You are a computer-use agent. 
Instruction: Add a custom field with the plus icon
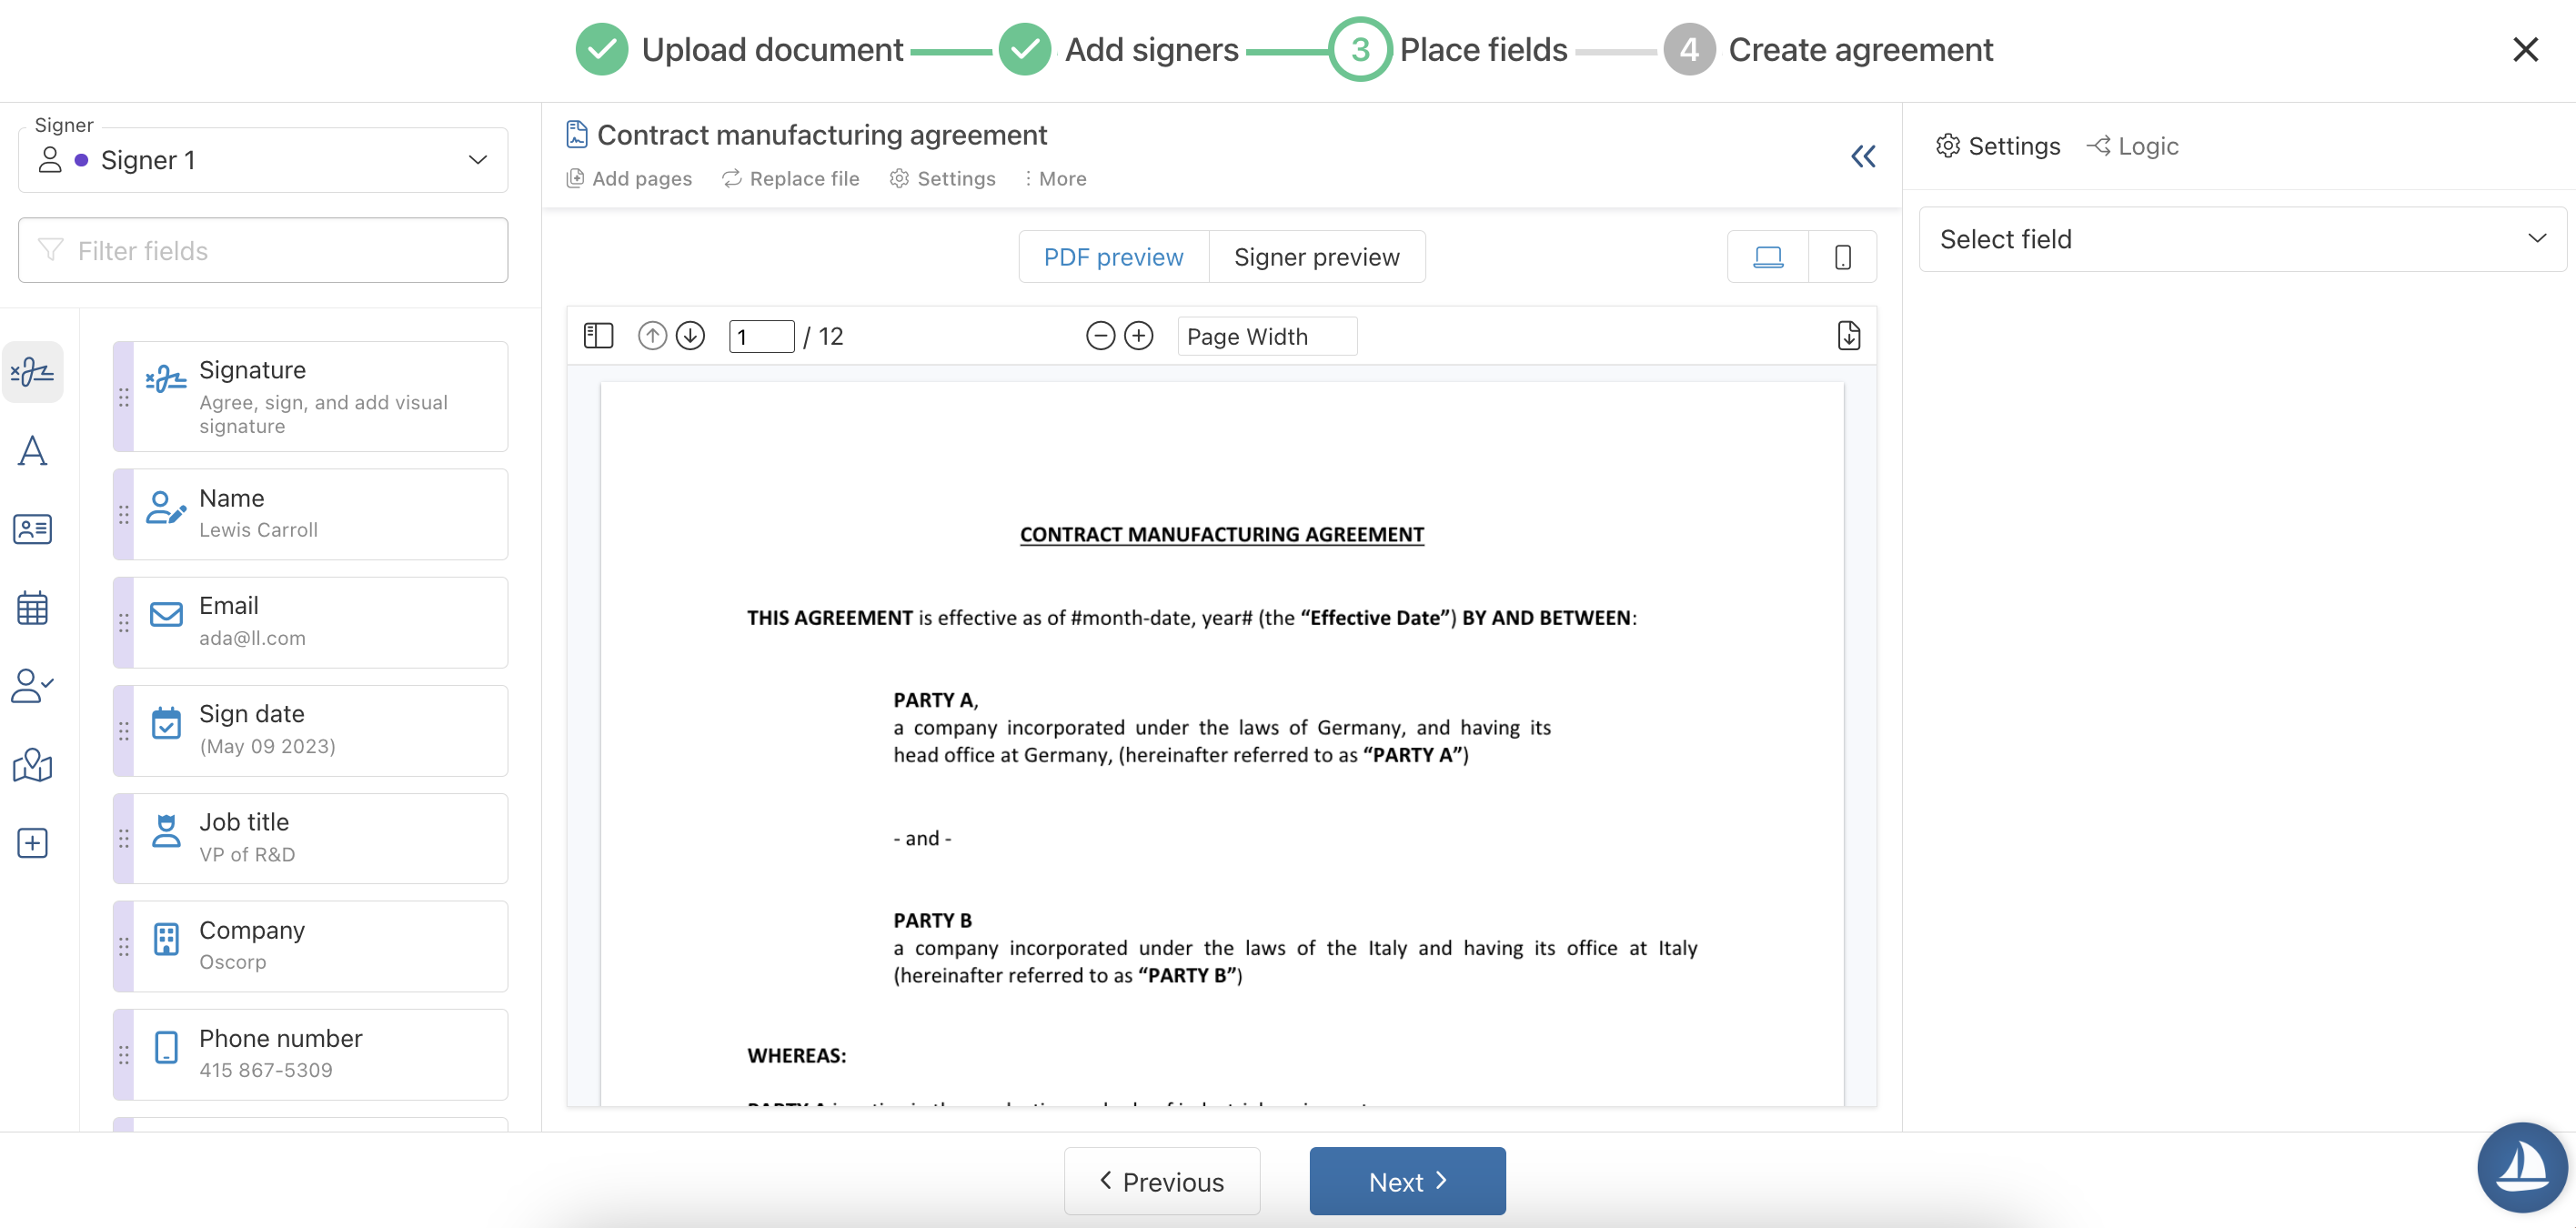click(x=33, y=843)
